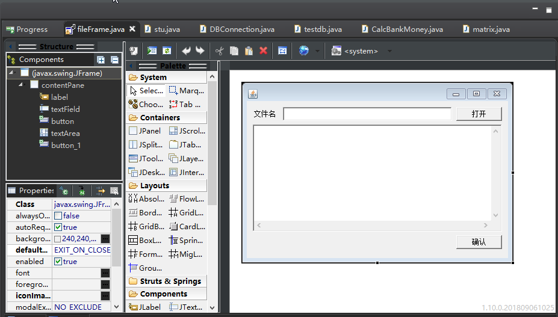The height and width of the screenshot is (317, 558).
Task: Open the Progress view tab
Action: (x=27, y=29)
